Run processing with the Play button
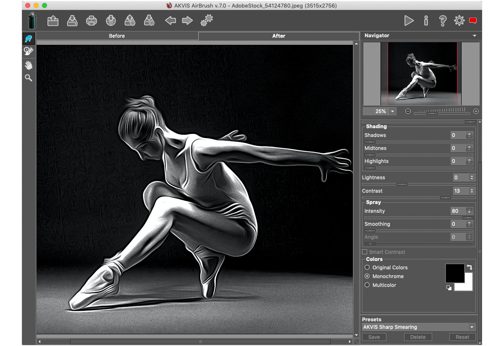The width and height of the screenshot is (504, 346). point(409,21)
